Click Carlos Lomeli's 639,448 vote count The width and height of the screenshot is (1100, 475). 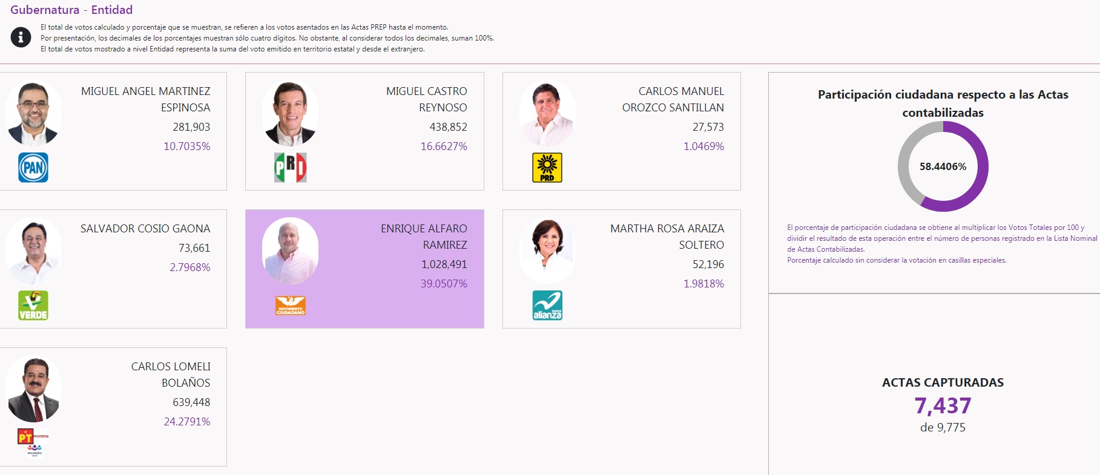(191, 402)
